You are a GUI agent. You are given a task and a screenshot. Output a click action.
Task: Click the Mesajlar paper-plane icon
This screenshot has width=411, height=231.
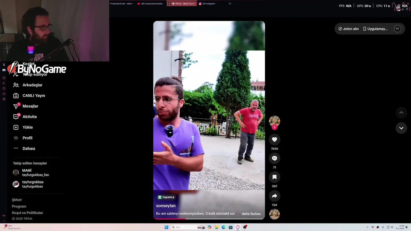click(16, 106)
